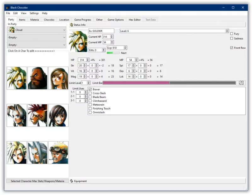Uncheck the Front Row checkbox

(232, 48)
